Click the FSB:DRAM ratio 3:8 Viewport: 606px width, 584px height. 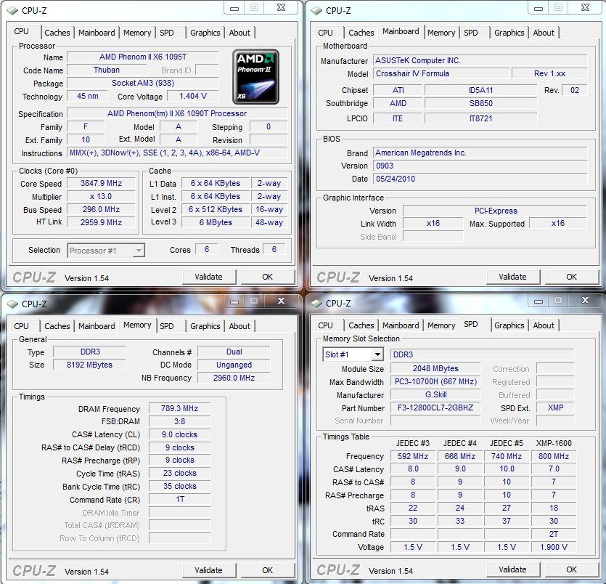(x=180, y=421)
